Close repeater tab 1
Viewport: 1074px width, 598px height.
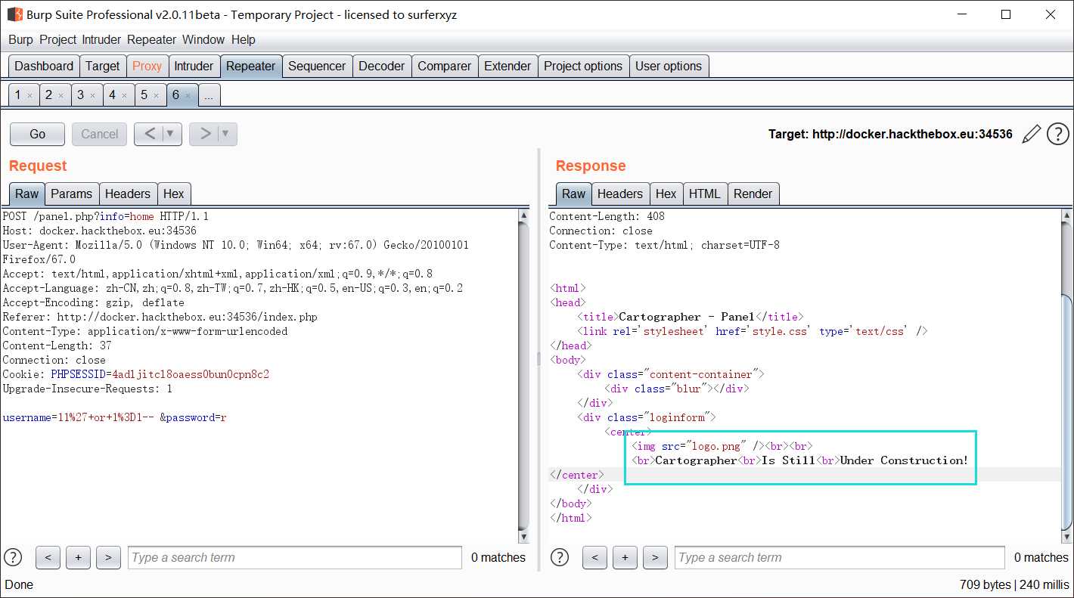pos(29,95)
